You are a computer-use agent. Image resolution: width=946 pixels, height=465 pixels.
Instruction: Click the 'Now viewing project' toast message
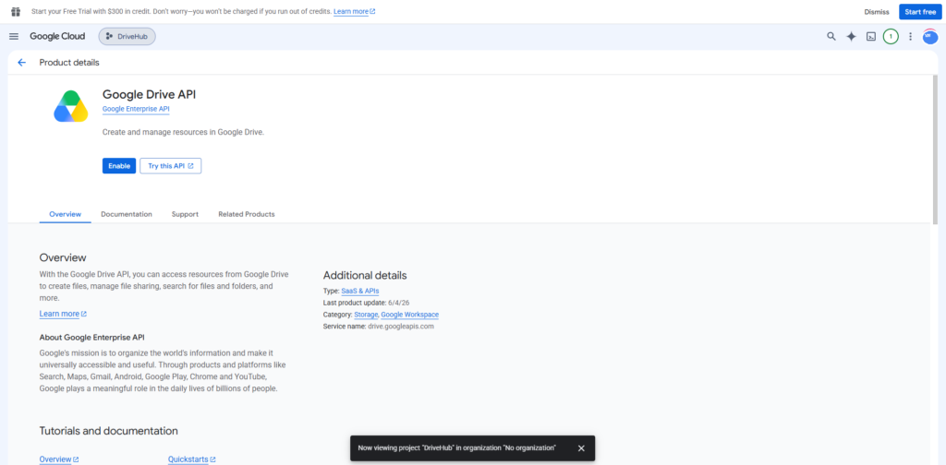coord(456,448)
